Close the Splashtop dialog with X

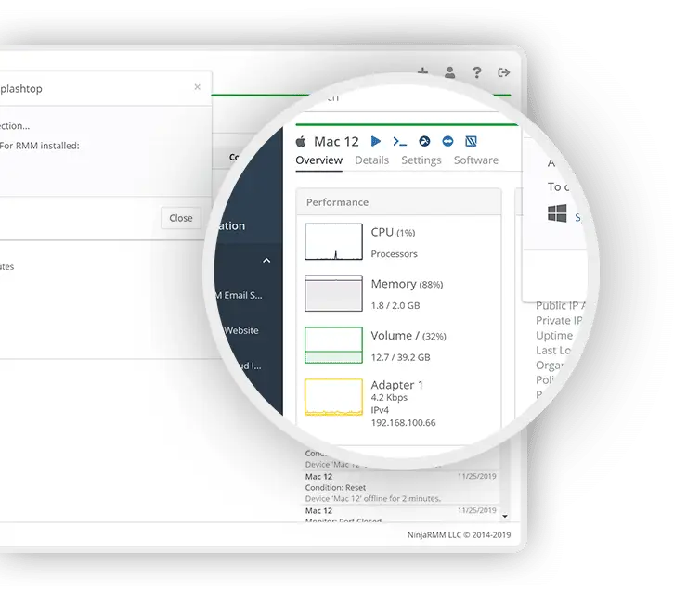coord(198,87)
